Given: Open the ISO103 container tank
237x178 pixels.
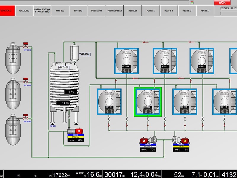Looking at the screenshot, I should tap(185, 101).
